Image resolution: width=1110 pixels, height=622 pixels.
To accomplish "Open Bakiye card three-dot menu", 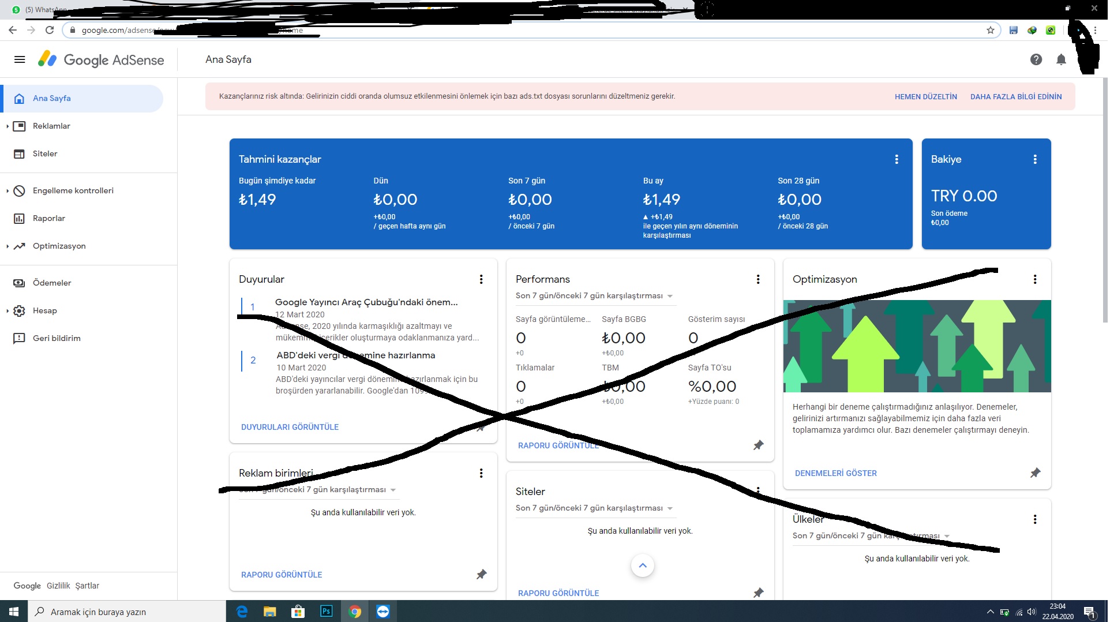I will pyautogui.click(x=1035, y=159).
